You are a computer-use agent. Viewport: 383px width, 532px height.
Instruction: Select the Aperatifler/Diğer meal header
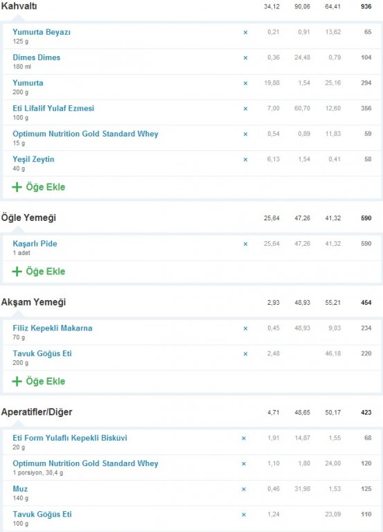[37, 412]
